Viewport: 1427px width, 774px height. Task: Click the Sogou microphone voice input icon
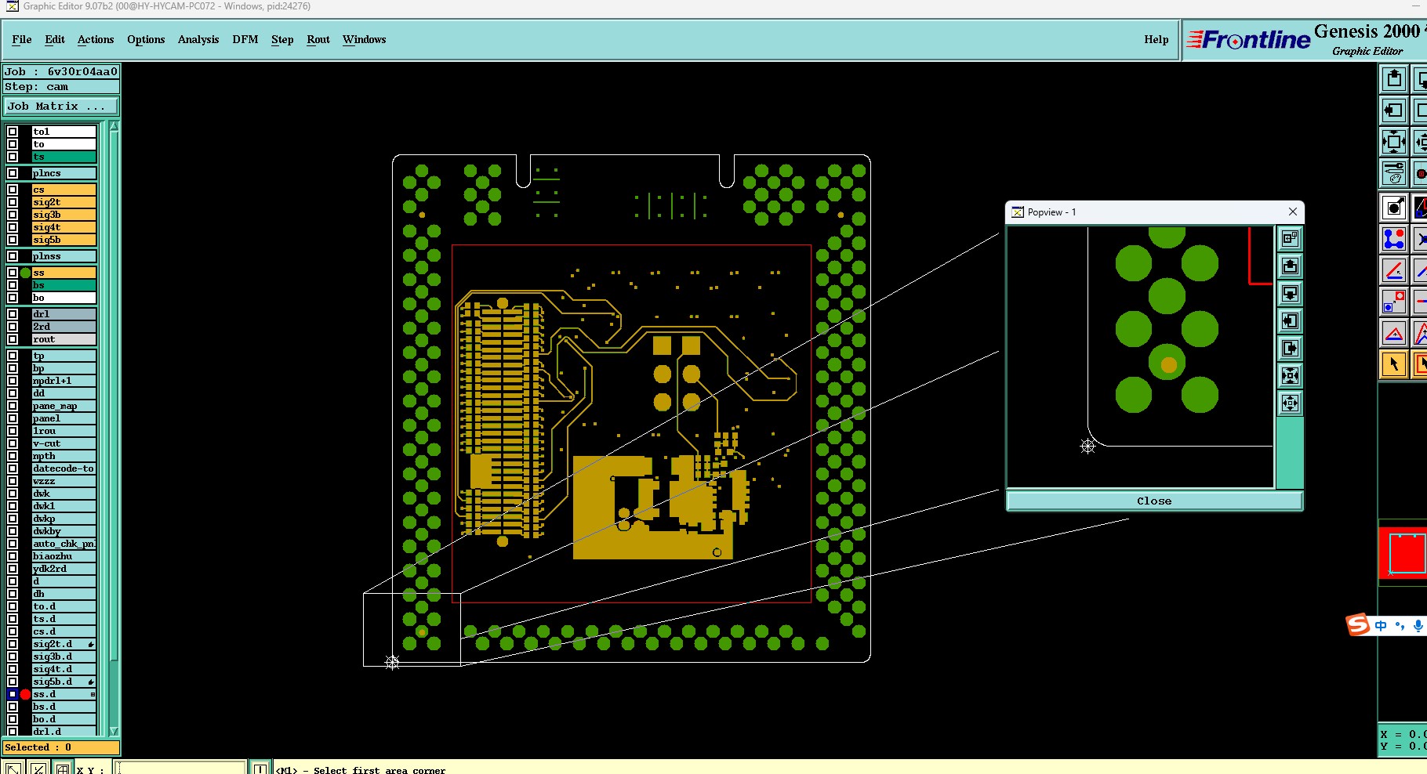tap(1418, 625)
